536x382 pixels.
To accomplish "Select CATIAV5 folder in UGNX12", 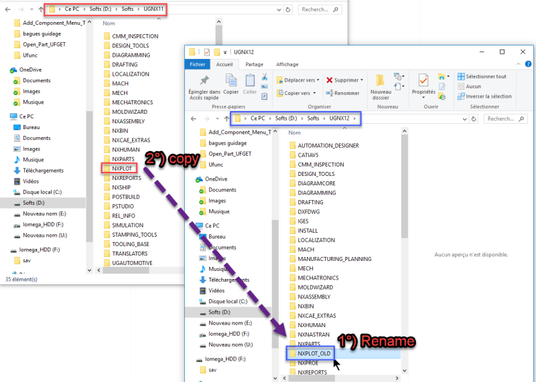I will [x=304, y=155].
